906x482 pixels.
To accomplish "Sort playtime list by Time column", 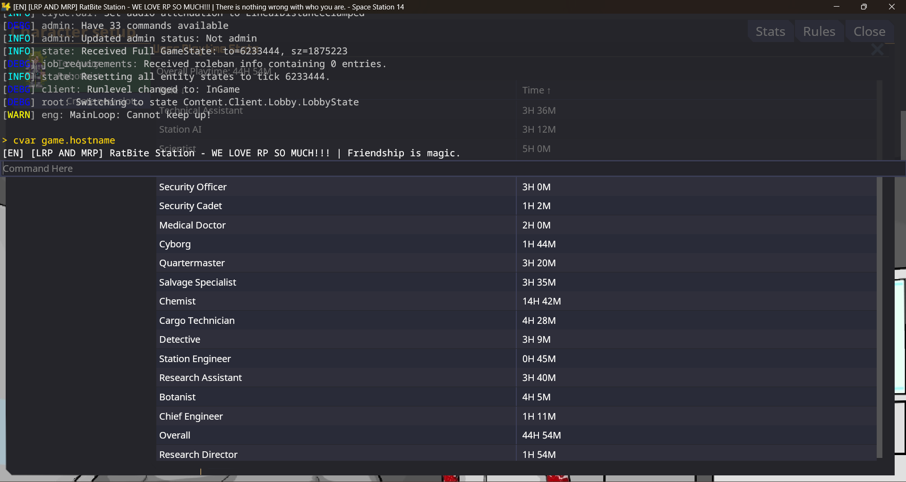I will [536, 90].
